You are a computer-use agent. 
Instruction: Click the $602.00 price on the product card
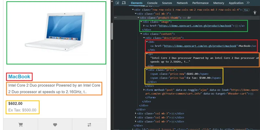15,103
